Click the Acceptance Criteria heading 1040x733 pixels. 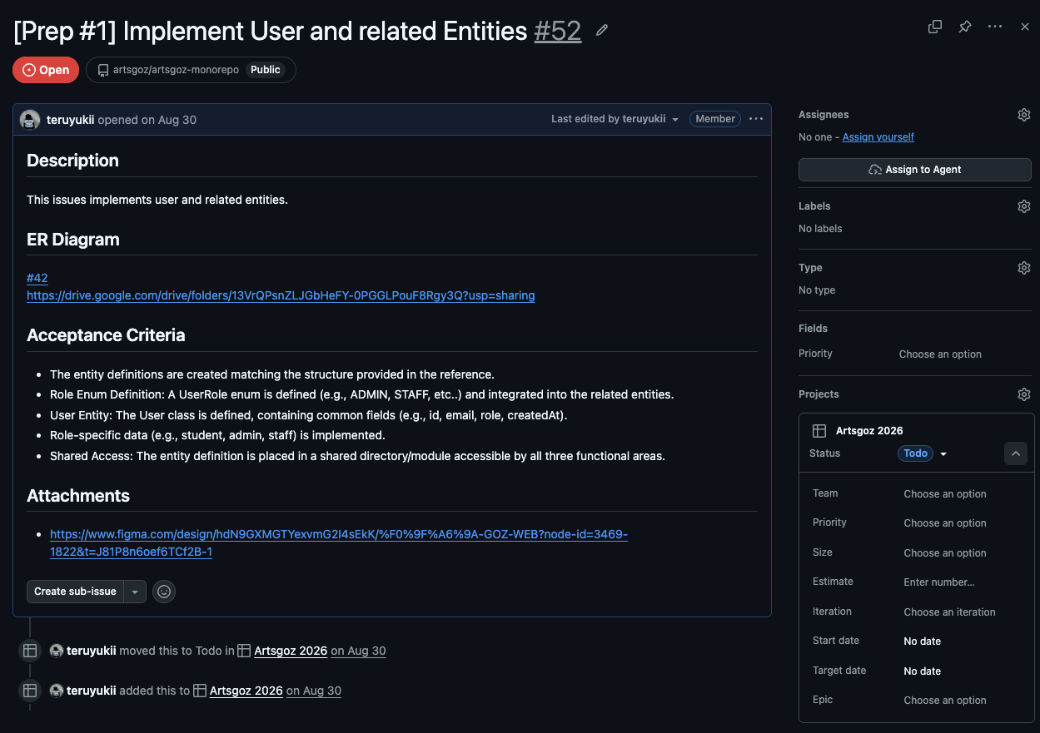(106, 335)
